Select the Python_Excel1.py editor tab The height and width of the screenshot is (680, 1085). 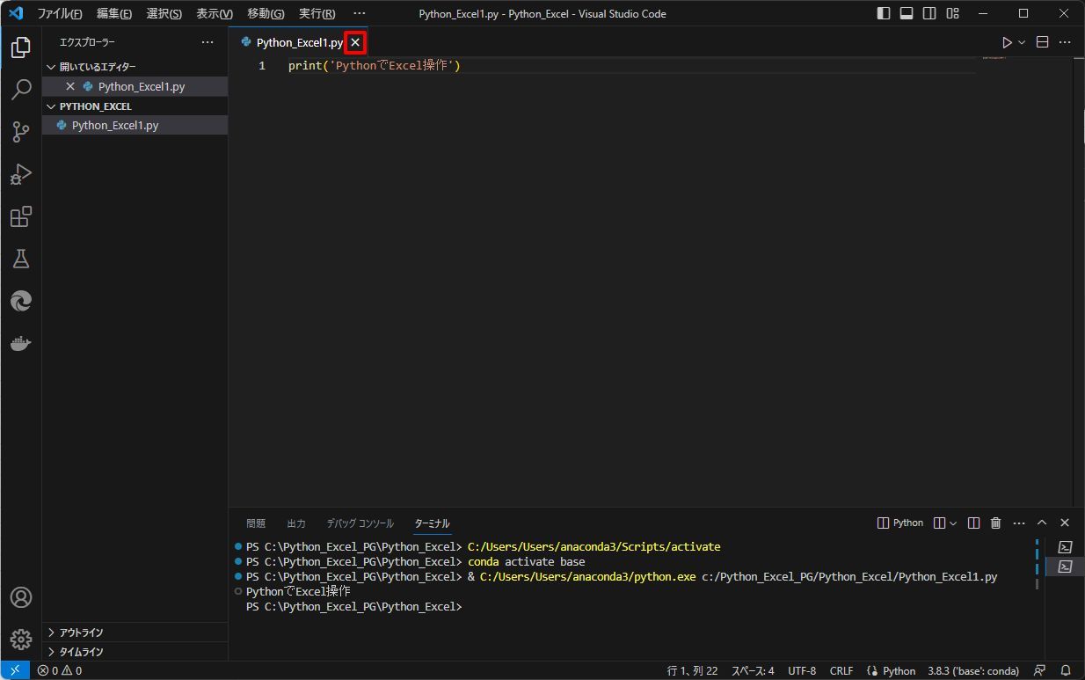tap(300, 42)
